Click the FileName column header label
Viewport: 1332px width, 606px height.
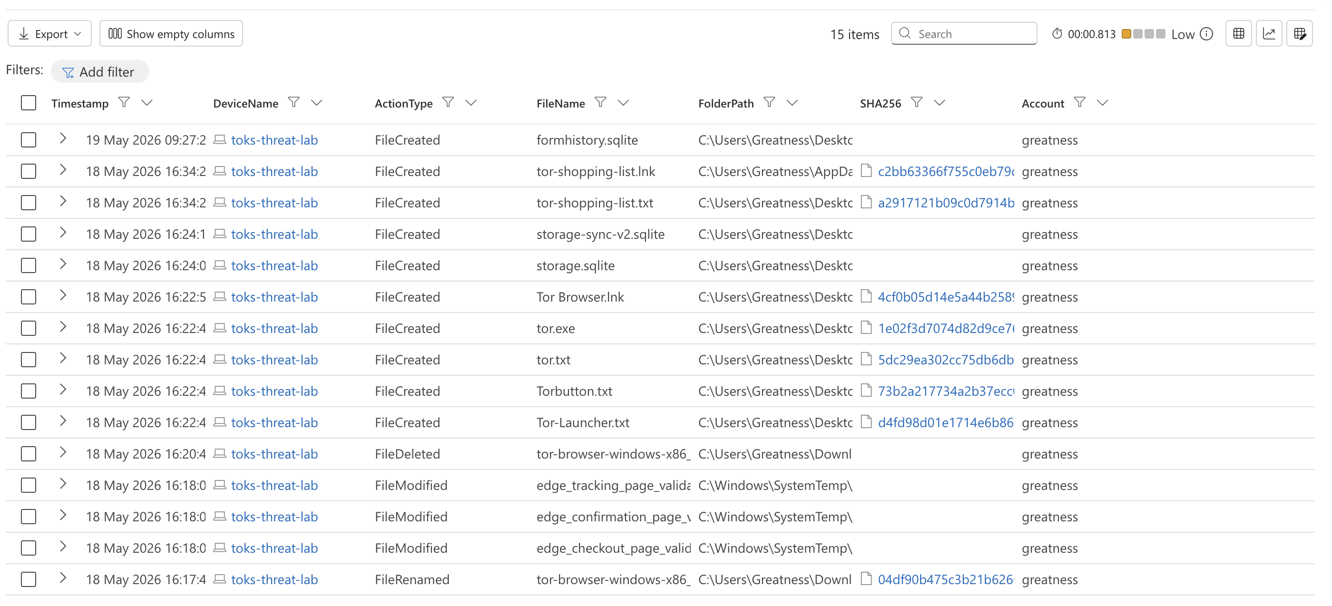[x=560, y=103]
